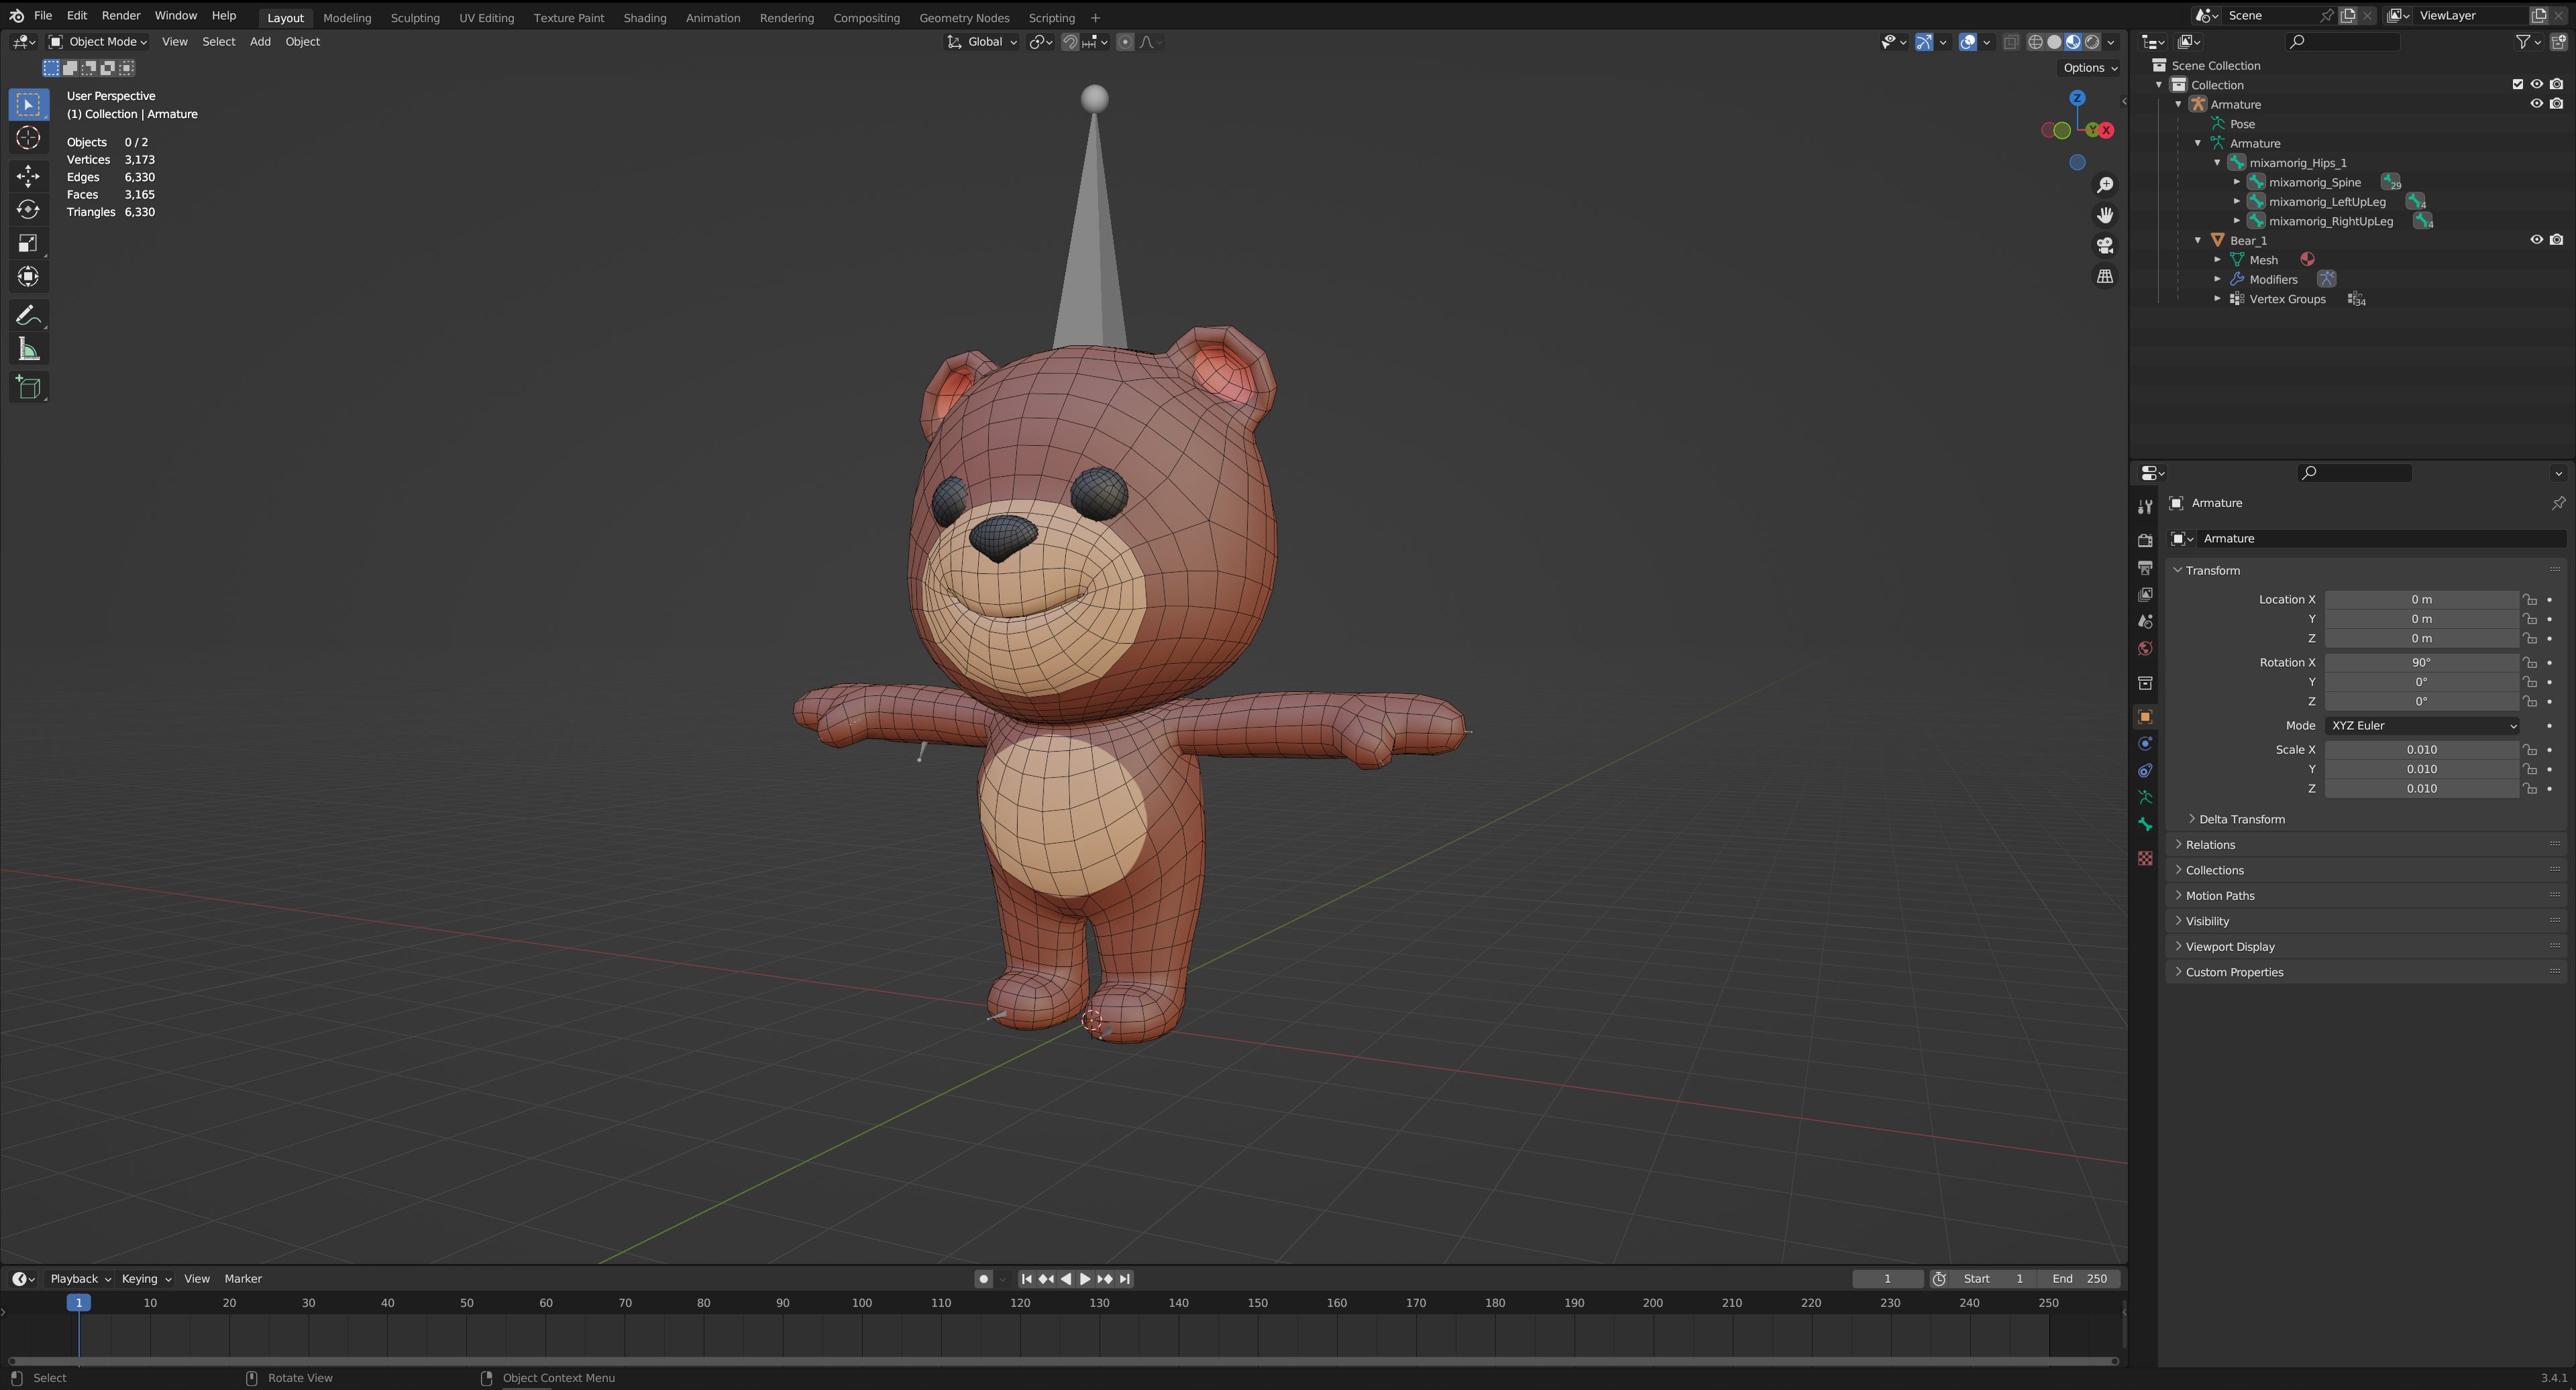This screenshot has width=2576, height=1390.
Task: Click frame 100 on the timeline
Action: (862, 1303)
